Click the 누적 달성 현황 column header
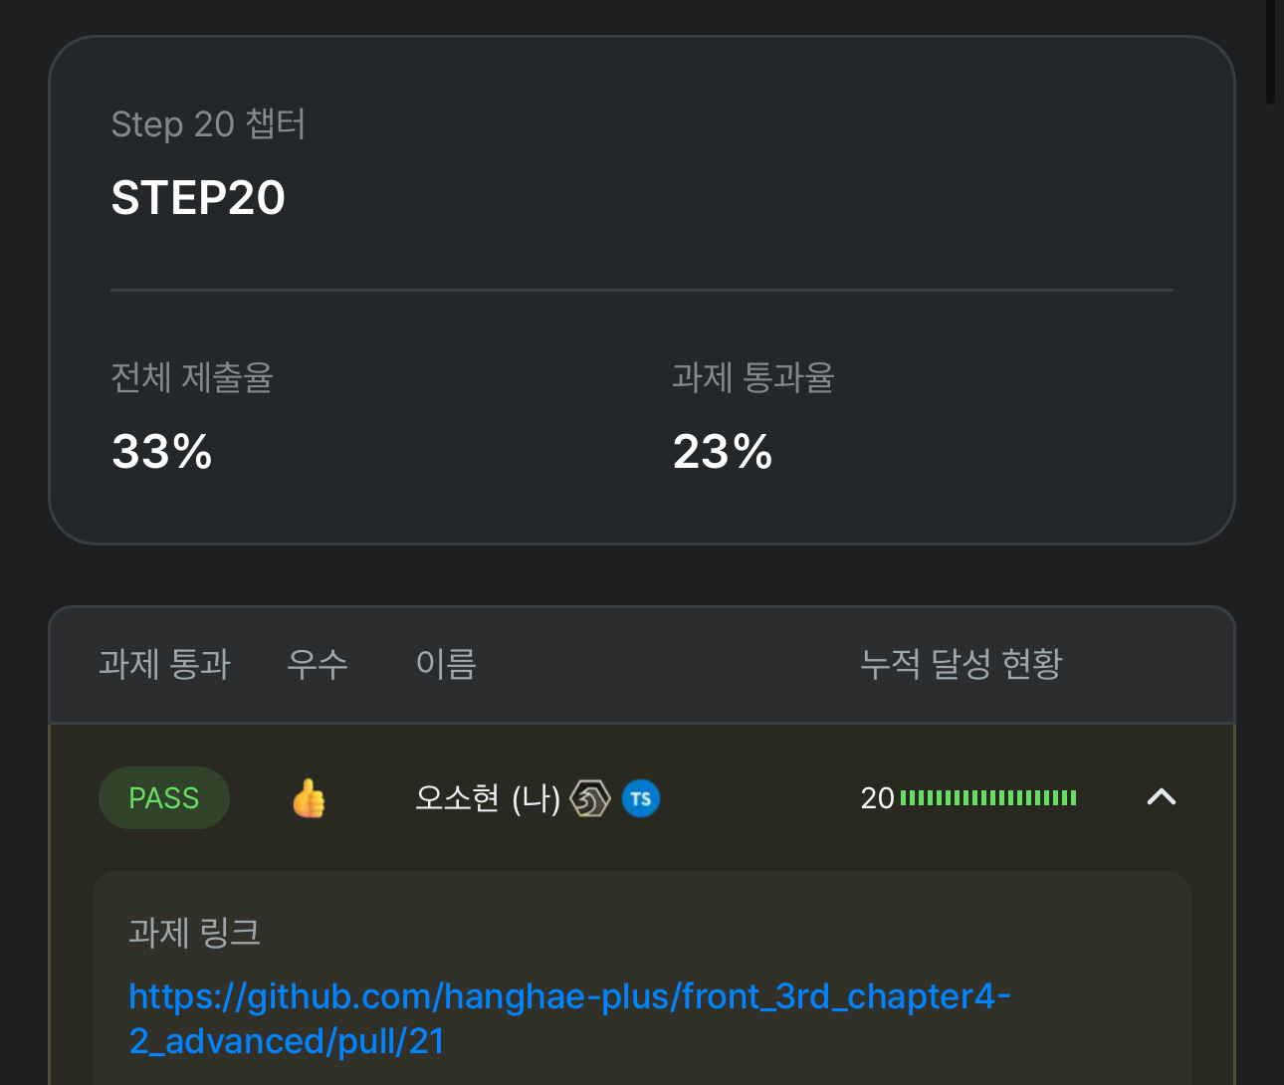This screenshot has width=1284, height=1085. point(962,664)
